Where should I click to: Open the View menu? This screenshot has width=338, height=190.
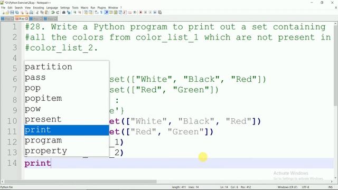28,7
